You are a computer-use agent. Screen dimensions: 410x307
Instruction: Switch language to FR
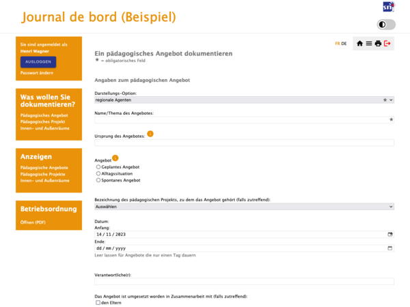[338, 44]
